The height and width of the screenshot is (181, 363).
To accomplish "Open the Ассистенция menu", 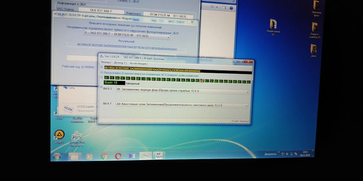I will coord(138,63).
